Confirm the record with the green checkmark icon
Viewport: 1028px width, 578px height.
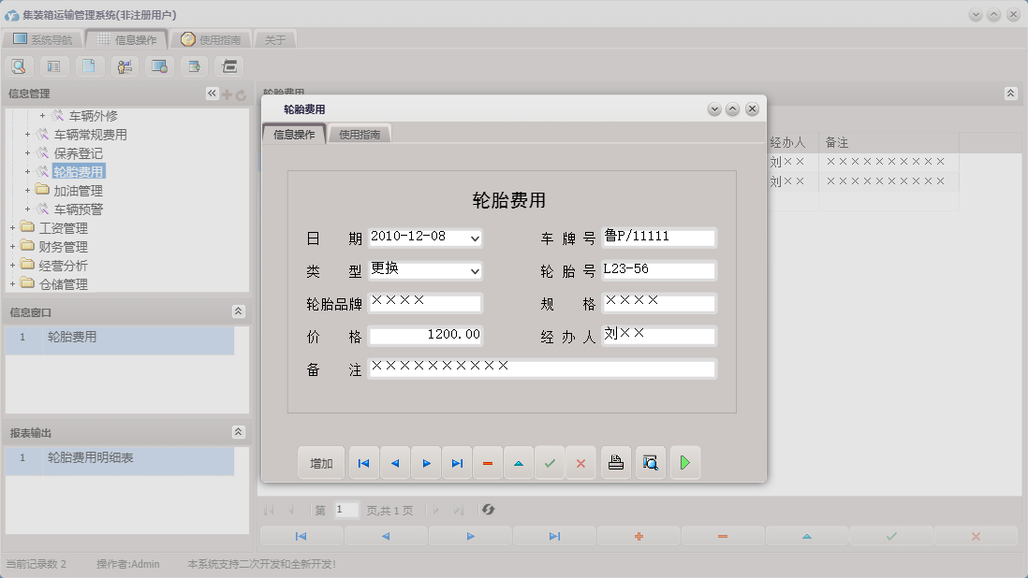coord(550,462)
